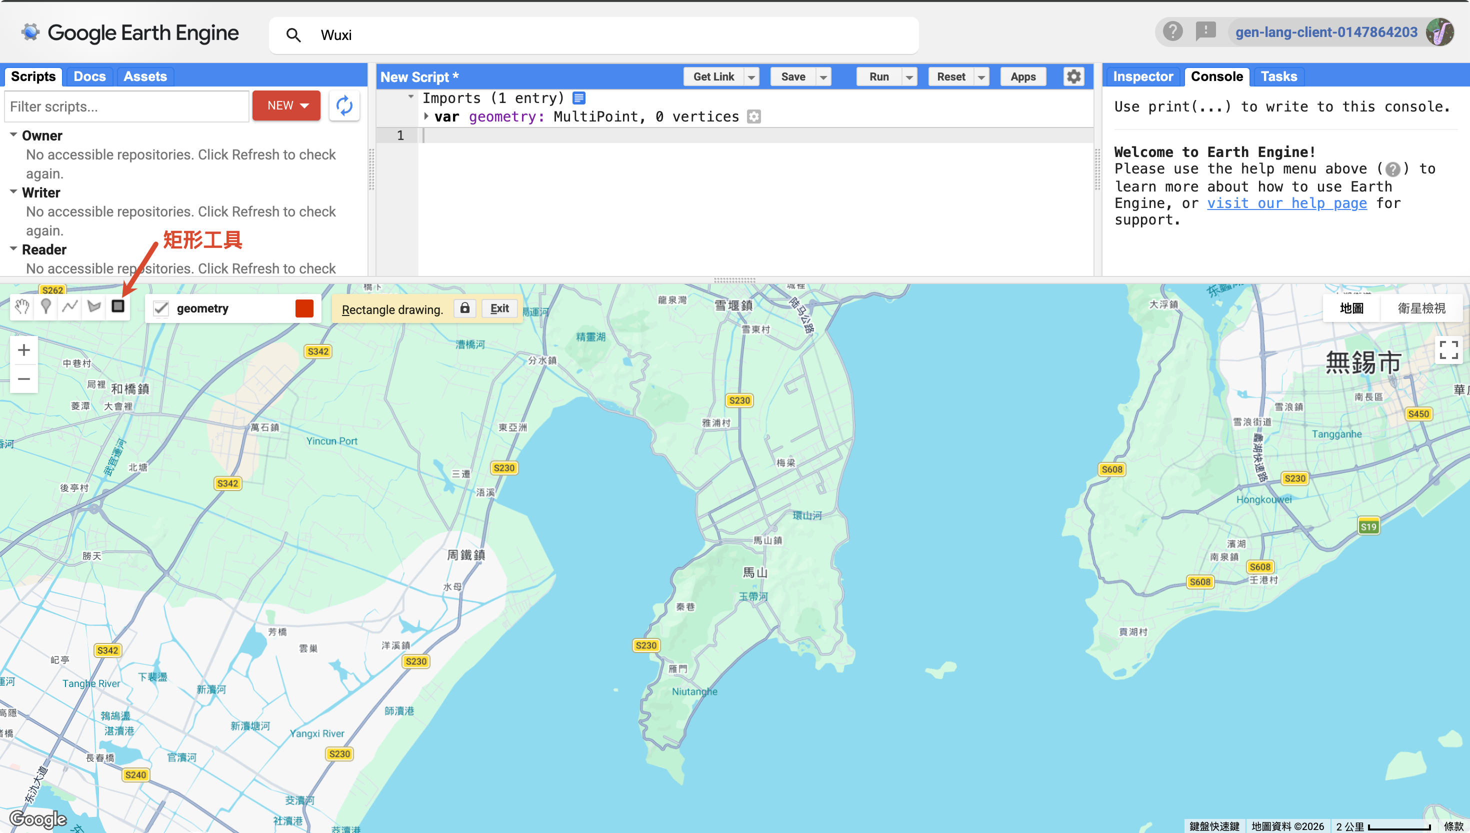Switch map to 地圖 view
The height and width of the screenshot is (833, 1470).
(1351, 308)
